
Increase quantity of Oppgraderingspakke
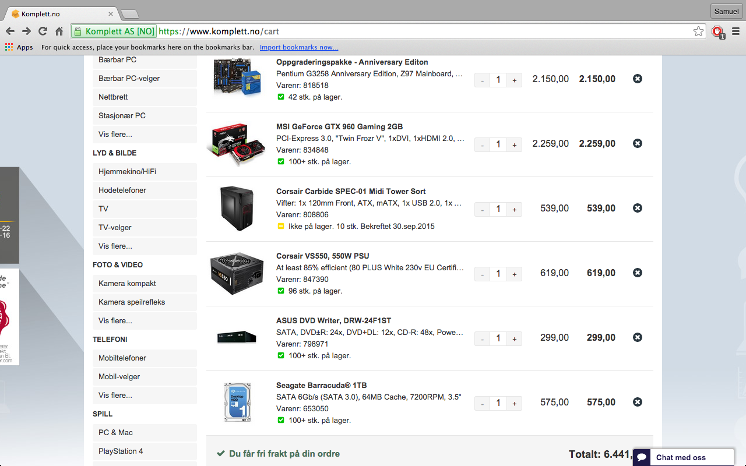point(514,80)
